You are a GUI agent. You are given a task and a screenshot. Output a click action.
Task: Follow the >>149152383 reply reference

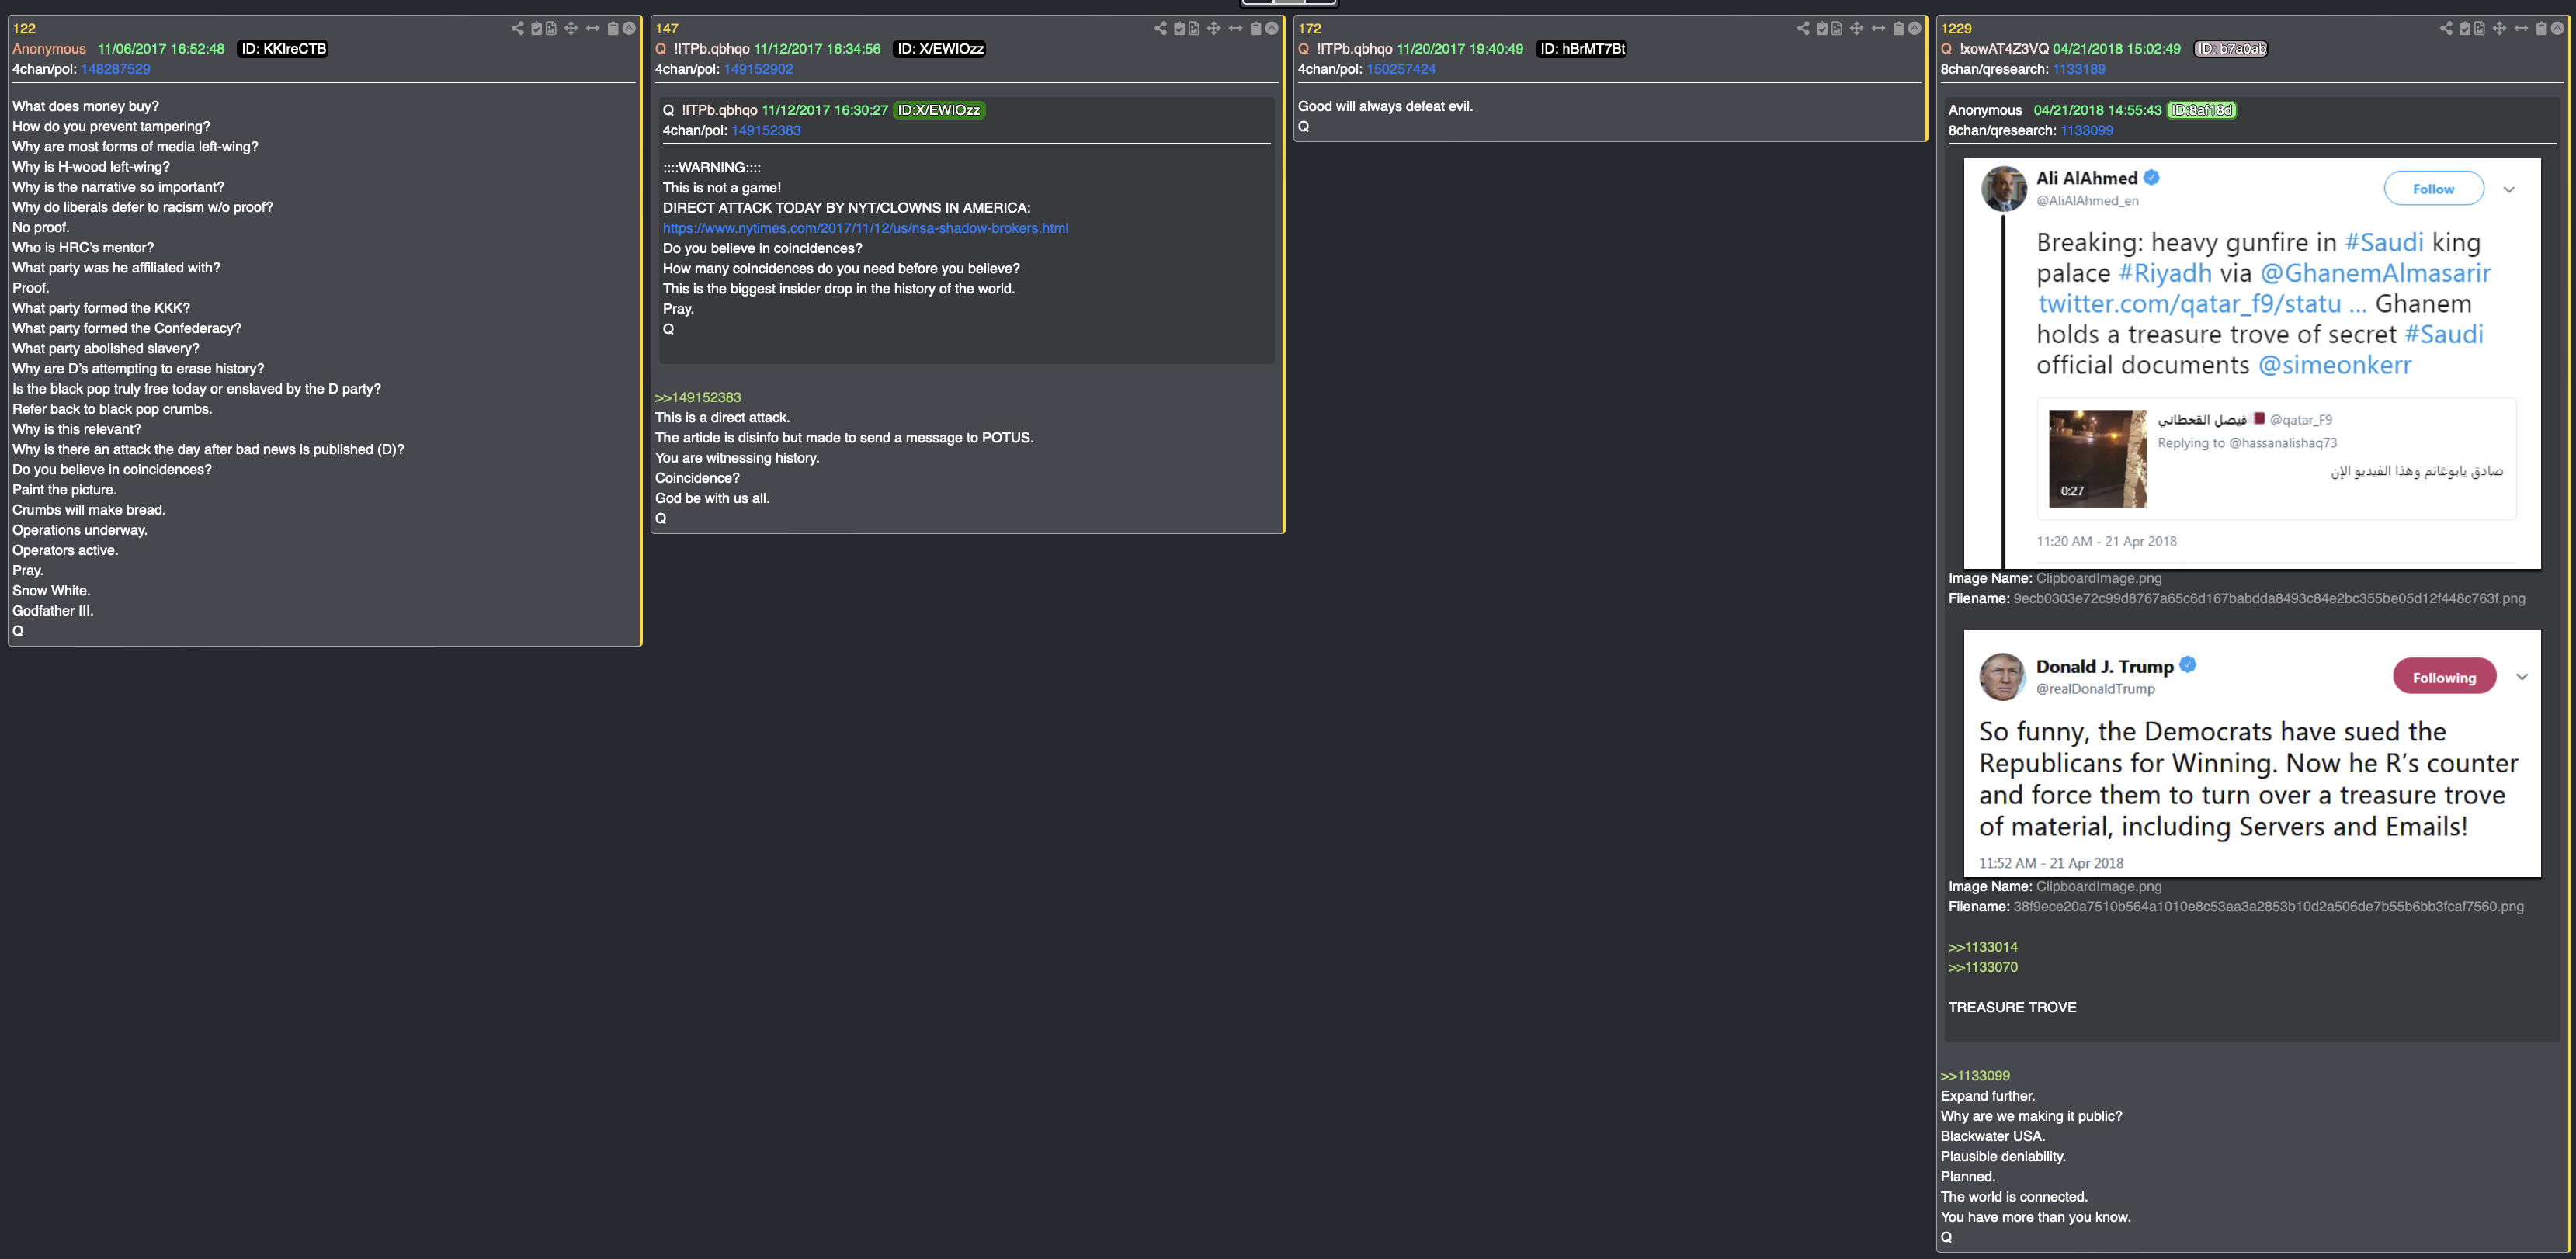697,397
